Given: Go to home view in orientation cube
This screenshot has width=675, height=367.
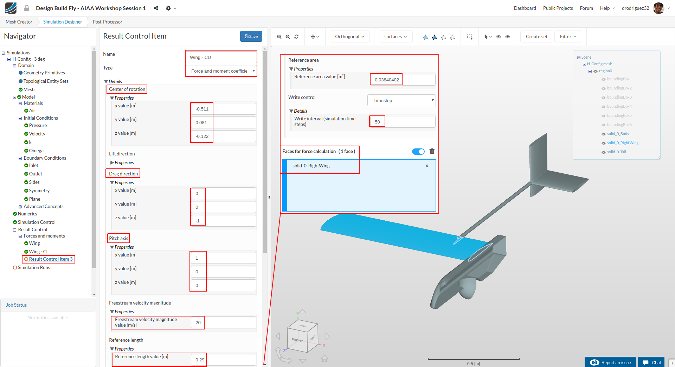Looking at the screenshot, I should click(x=324, y=359).
